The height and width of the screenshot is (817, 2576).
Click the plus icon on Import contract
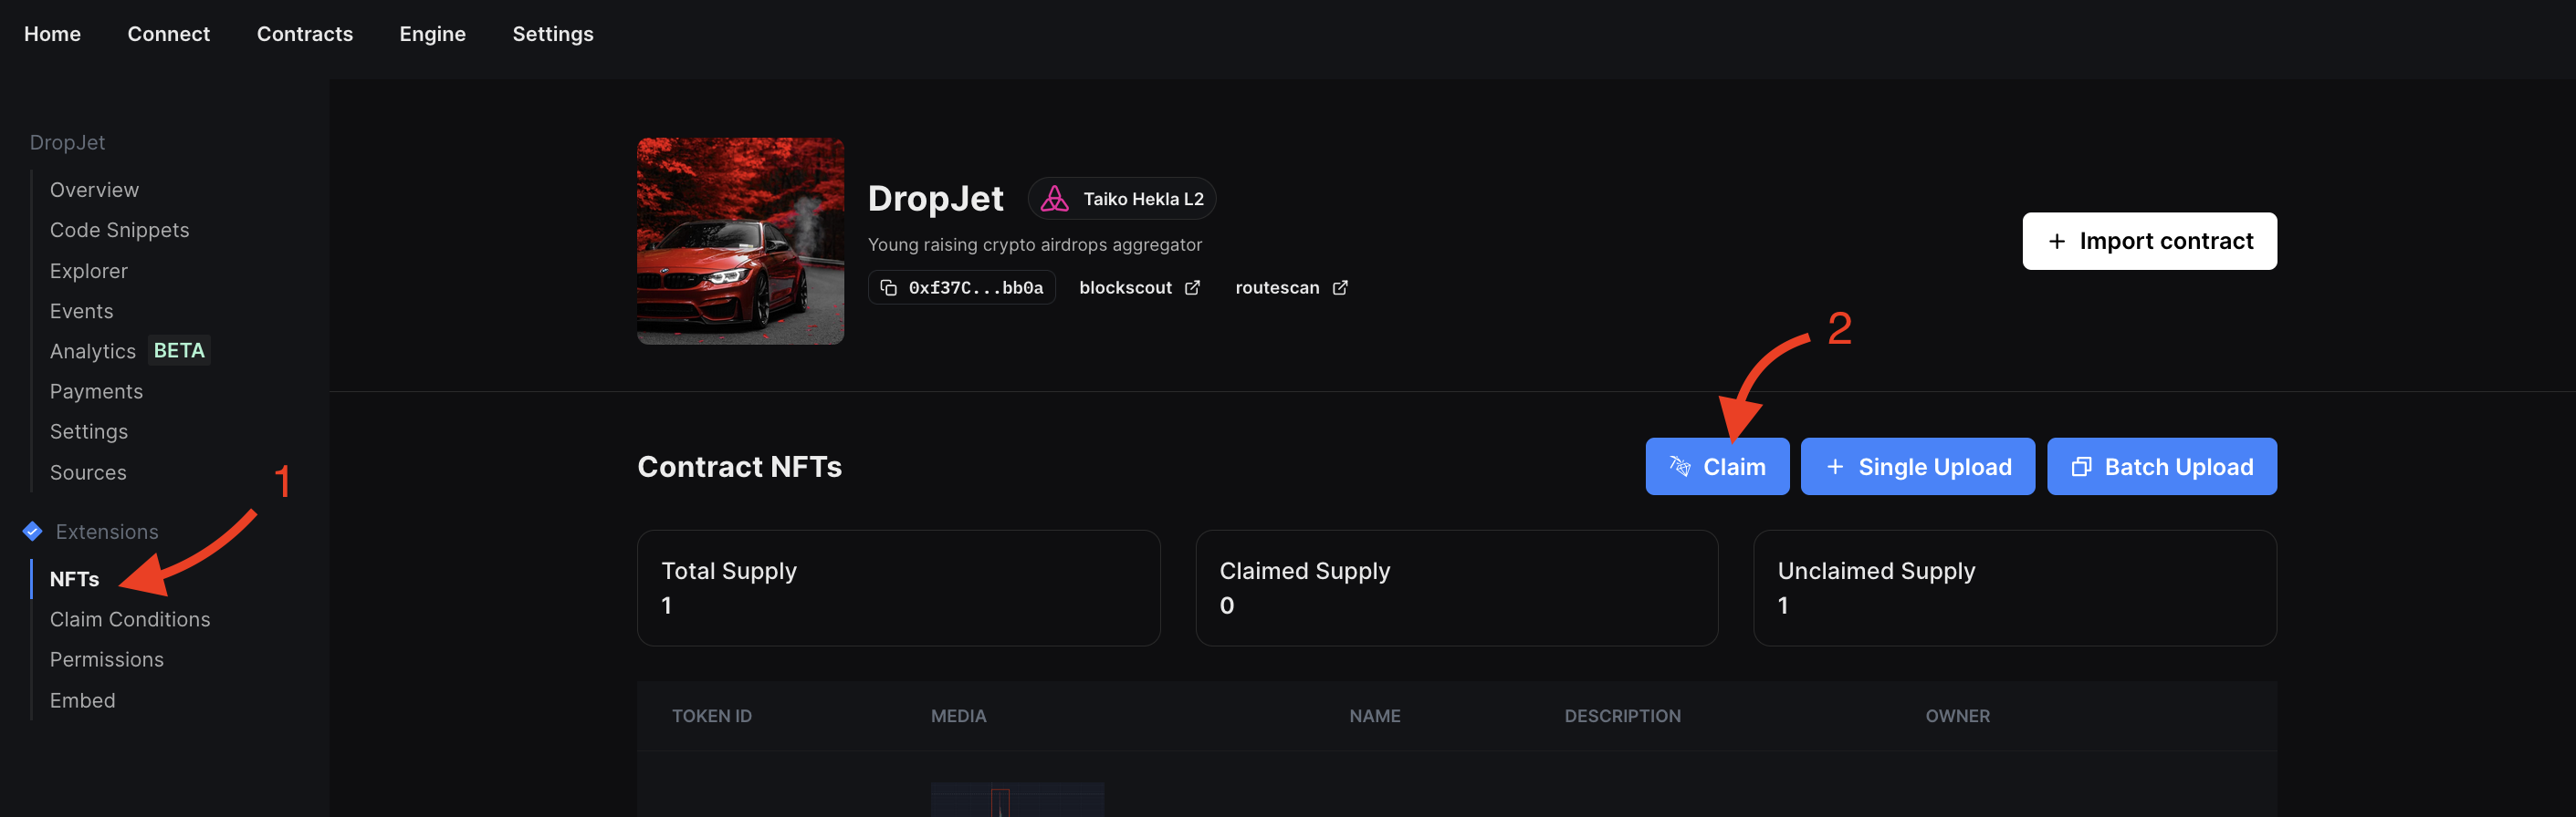[x=2056, y=242]
